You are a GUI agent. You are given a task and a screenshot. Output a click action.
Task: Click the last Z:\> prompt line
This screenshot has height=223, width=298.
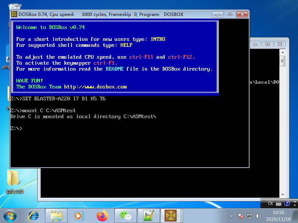pos(16,128)
